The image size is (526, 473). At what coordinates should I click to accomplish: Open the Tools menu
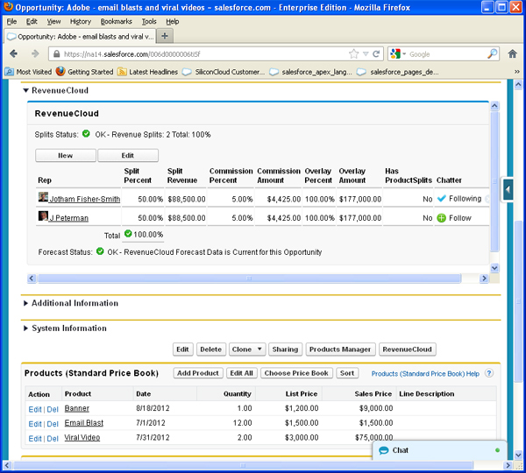tap(149, 21)
